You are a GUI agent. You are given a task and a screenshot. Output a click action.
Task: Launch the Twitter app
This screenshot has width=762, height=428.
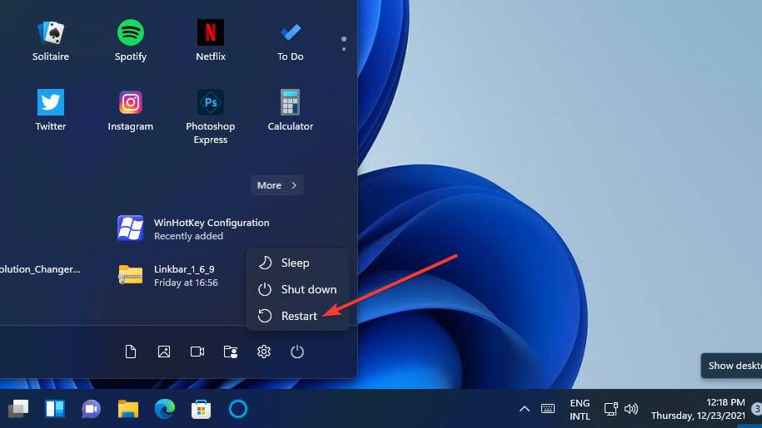point(51,111)
